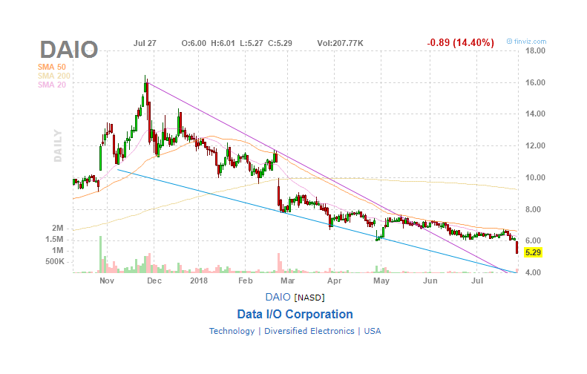Click the large DAIO ticker title
The width and height of the screenshot is (587, 374).
[69, 50]
